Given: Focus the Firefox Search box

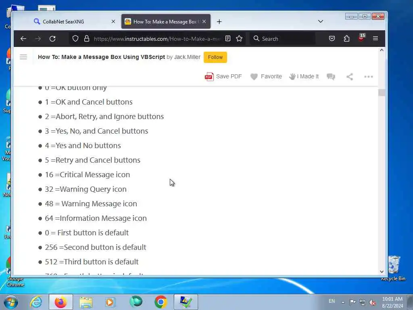Looking at the screenshot, I should click(282, 39).
